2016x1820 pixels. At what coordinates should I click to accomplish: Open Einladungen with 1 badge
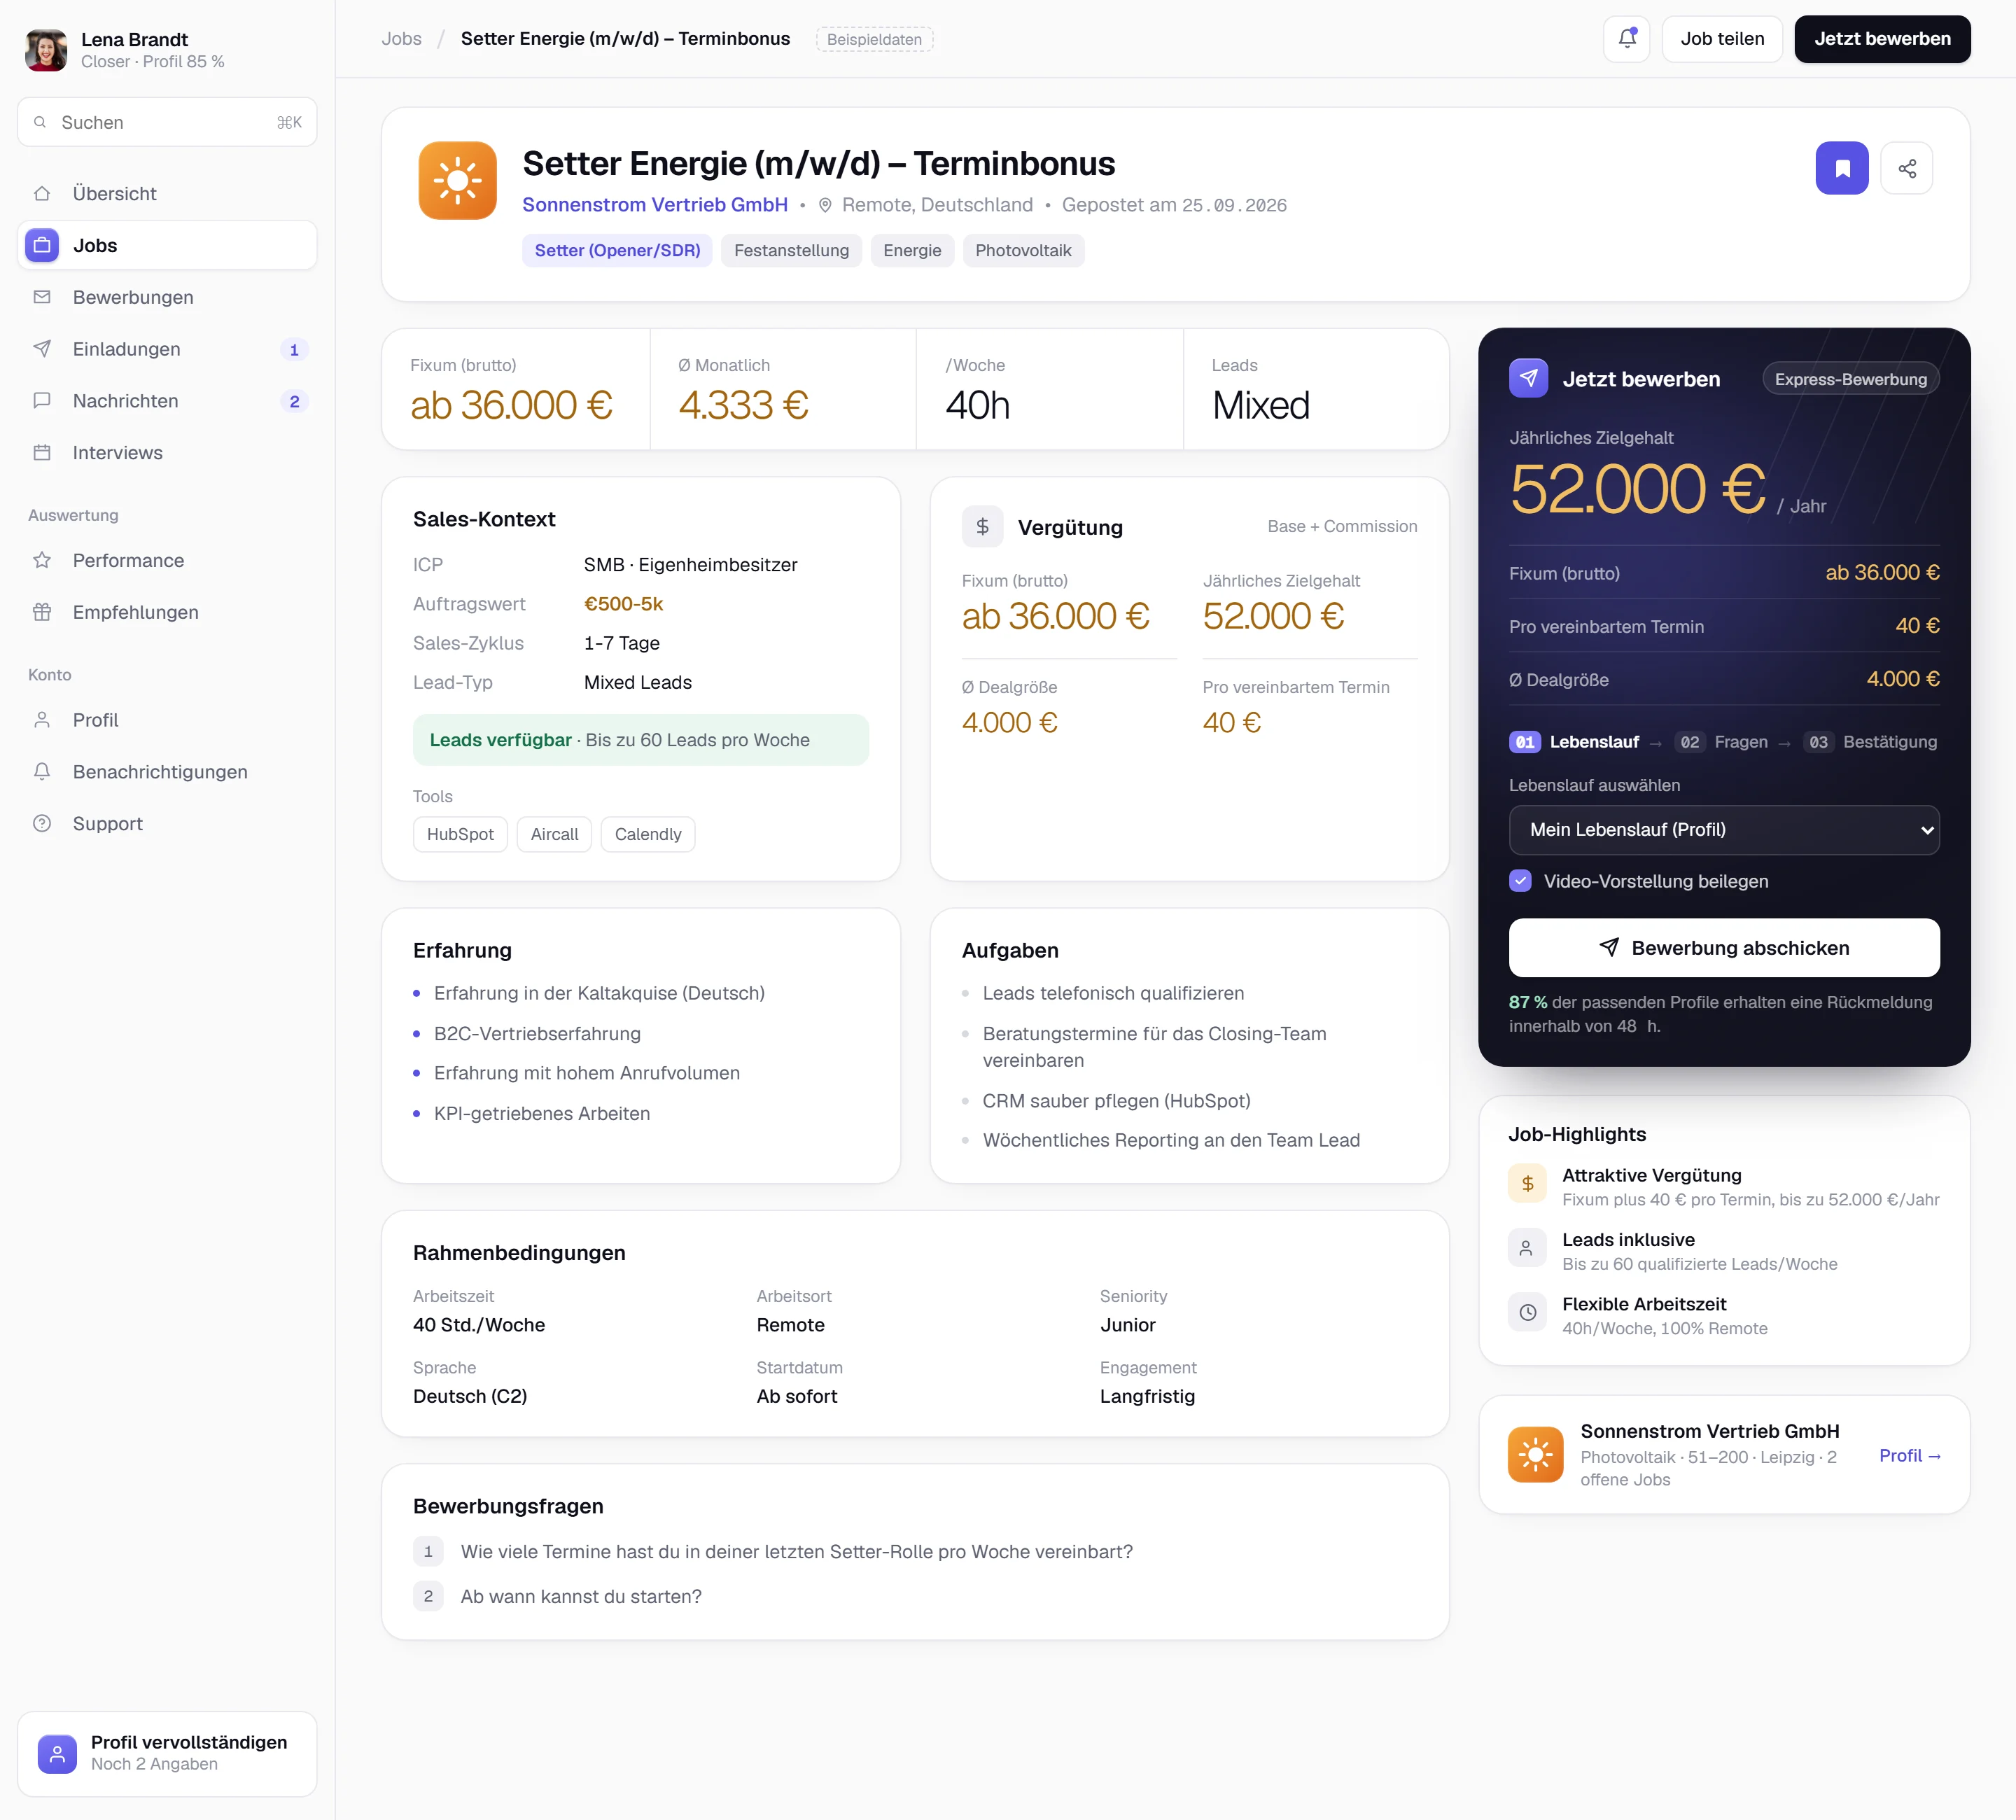tap(167, 350)
